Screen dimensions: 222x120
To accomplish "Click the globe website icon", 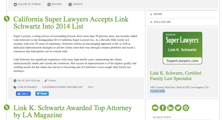I will (x=186, y=108).
